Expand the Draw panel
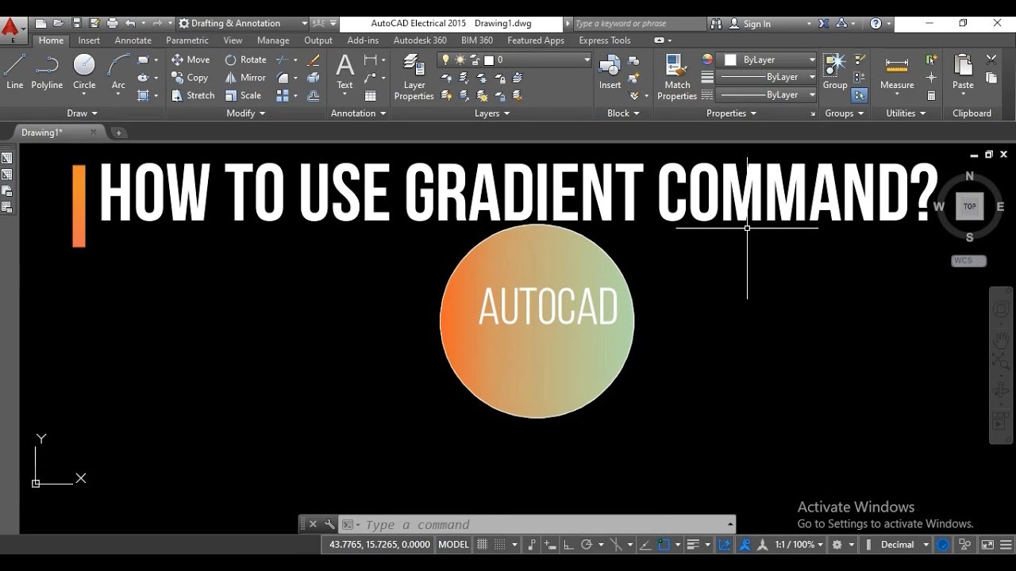 point(82,113)
